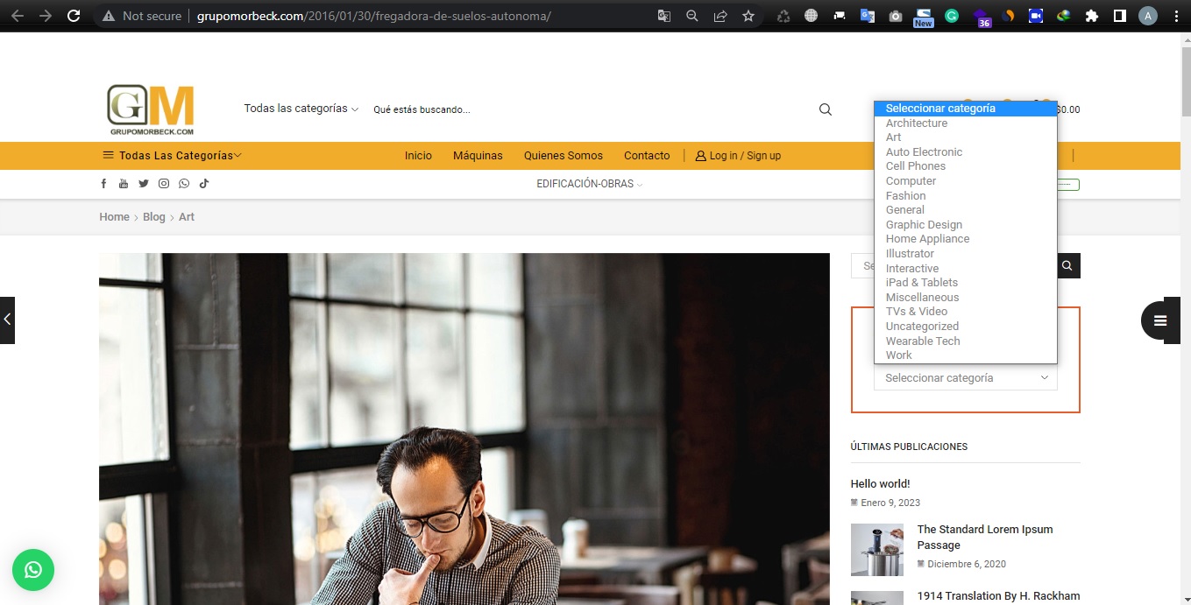The image size is (1191, 605).
Task: Click the green floating WhatsApp chat button
Action: pyautogui.click(x=33, y=570)
